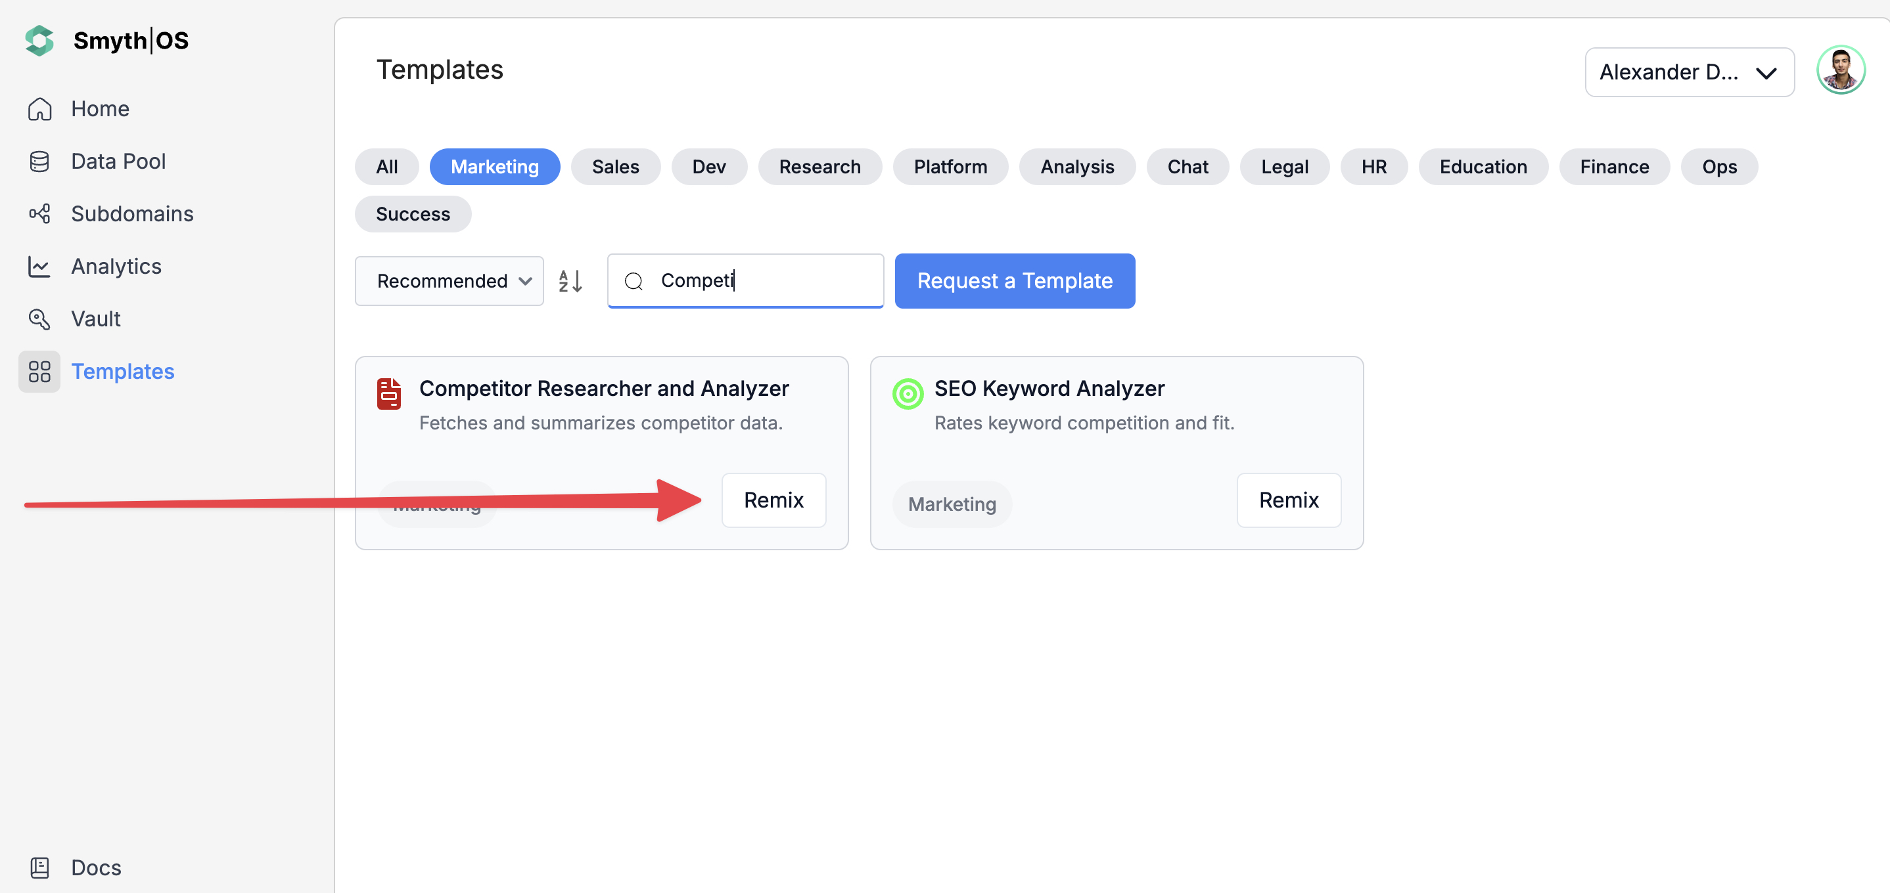
Task: Click the A-Z sort order icon
Action: click(570, 281)
